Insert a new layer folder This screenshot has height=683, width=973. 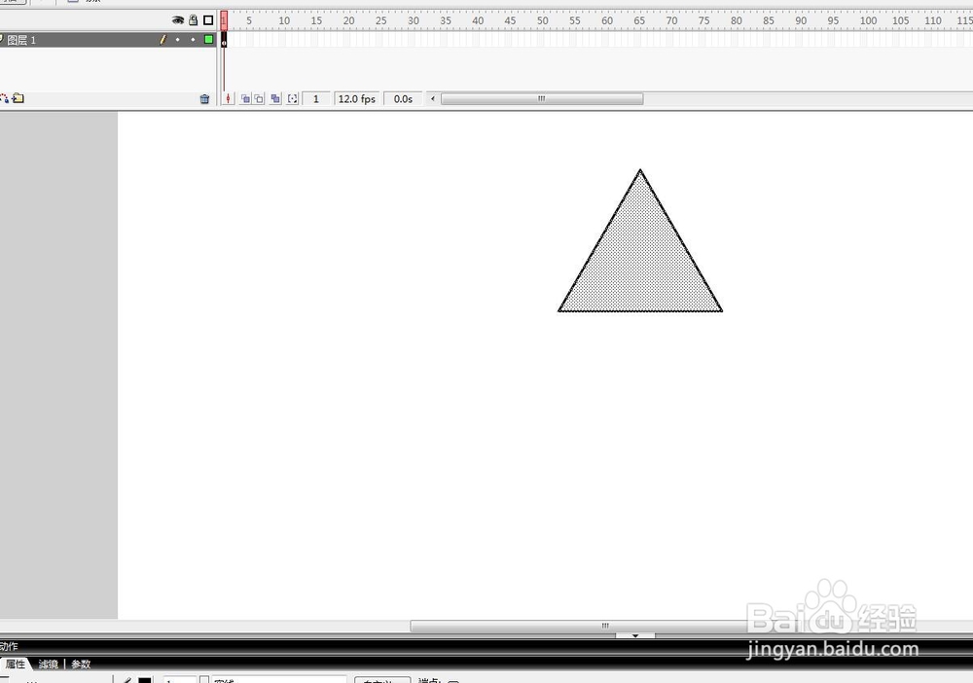point(18,98)
